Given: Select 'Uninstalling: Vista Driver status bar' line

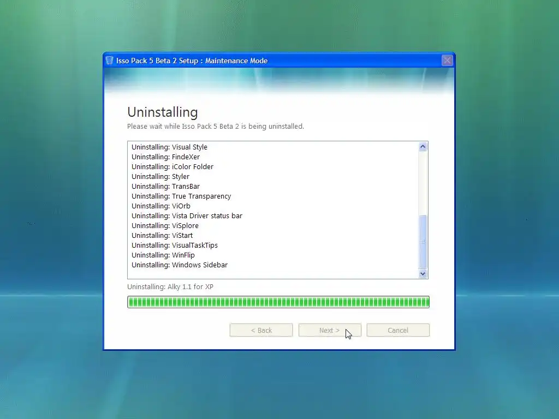Looking at the screenshot, I should click(187, 216).
